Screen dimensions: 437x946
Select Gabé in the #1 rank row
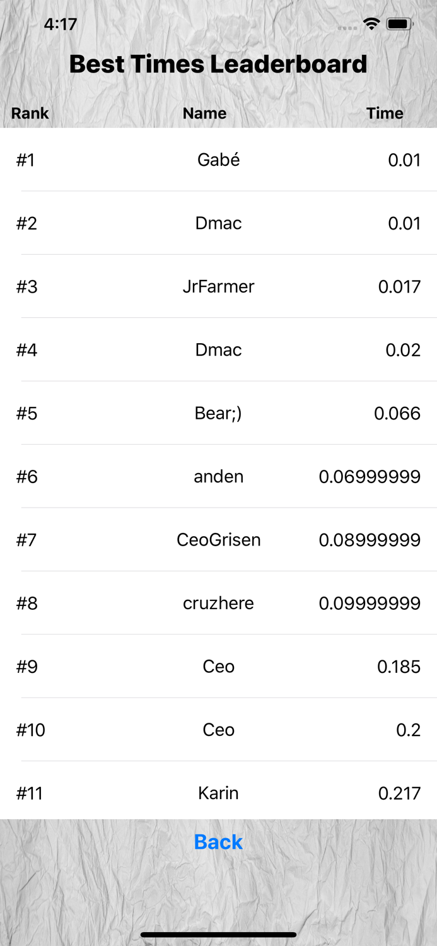(218, 160)
